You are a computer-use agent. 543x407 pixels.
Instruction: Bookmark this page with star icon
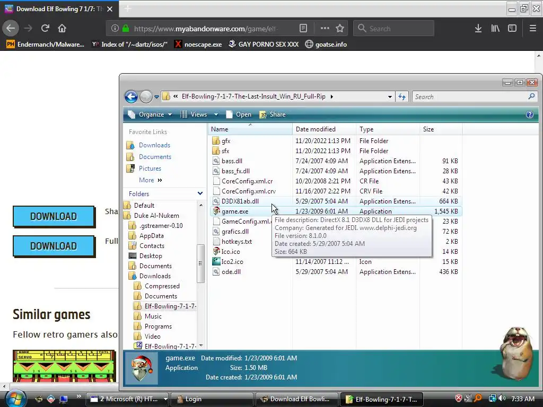click(x=340, y=29)
